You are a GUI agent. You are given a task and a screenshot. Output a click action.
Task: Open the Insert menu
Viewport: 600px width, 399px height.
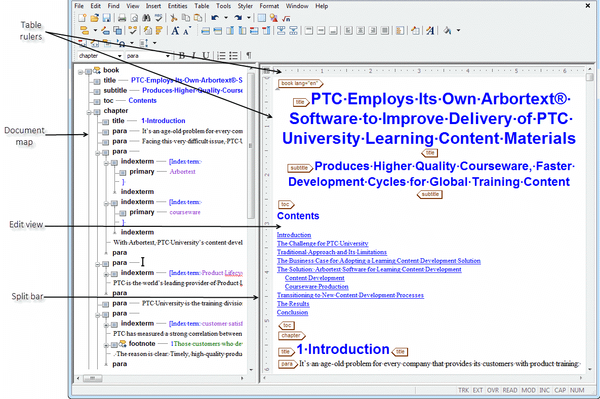pyautogui.click(x=153, y=6)
